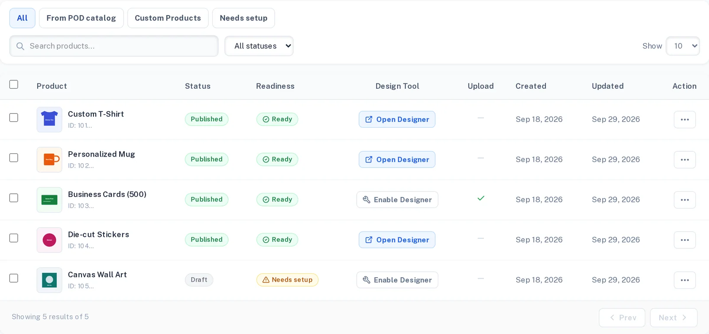709x334 pixels.
Task: Click the Updated column header
Action: [608, 86]
